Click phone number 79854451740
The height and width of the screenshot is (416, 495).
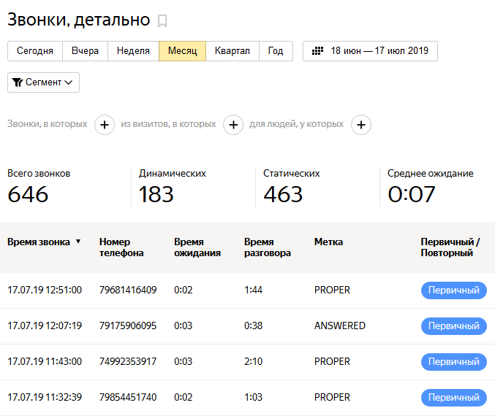(128, 397)
